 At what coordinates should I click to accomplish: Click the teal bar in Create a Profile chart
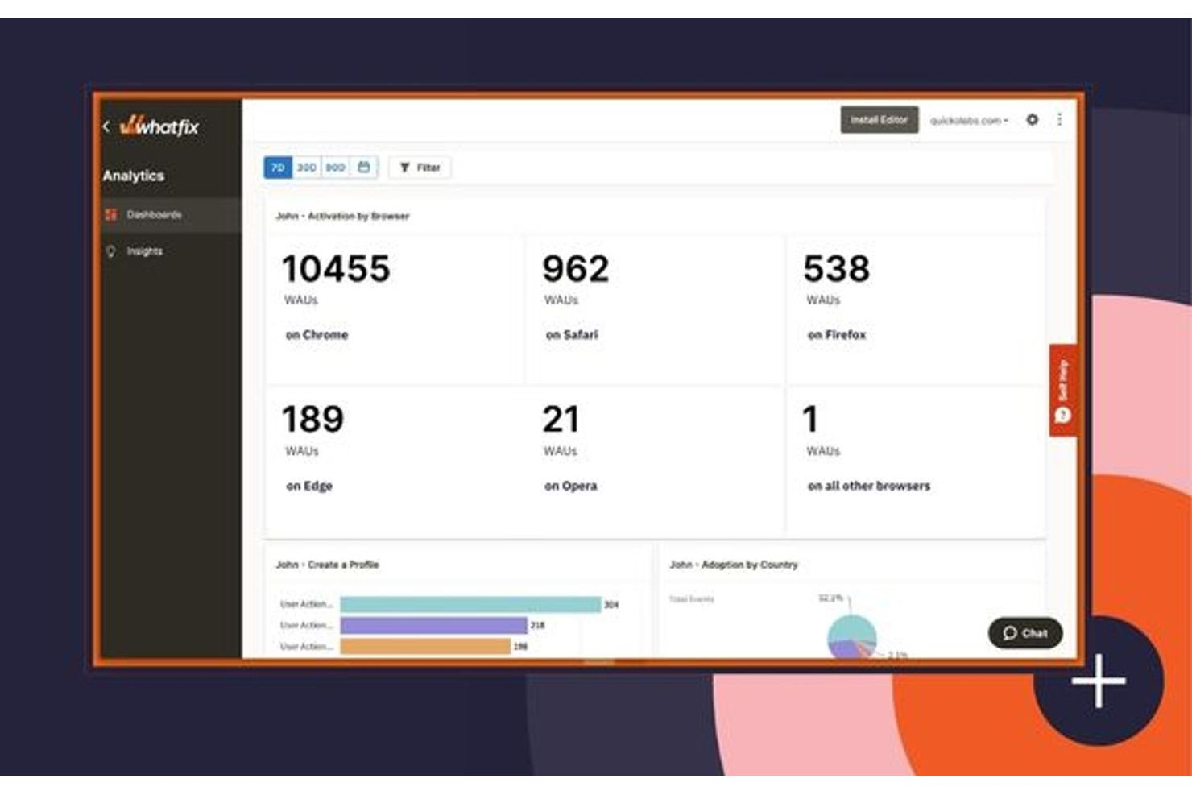click(470, 604)
